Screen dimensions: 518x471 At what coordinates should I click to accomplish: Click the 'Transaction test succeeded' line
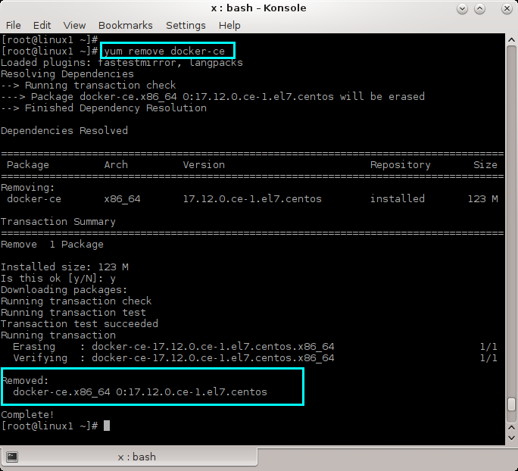coord(80,323)
